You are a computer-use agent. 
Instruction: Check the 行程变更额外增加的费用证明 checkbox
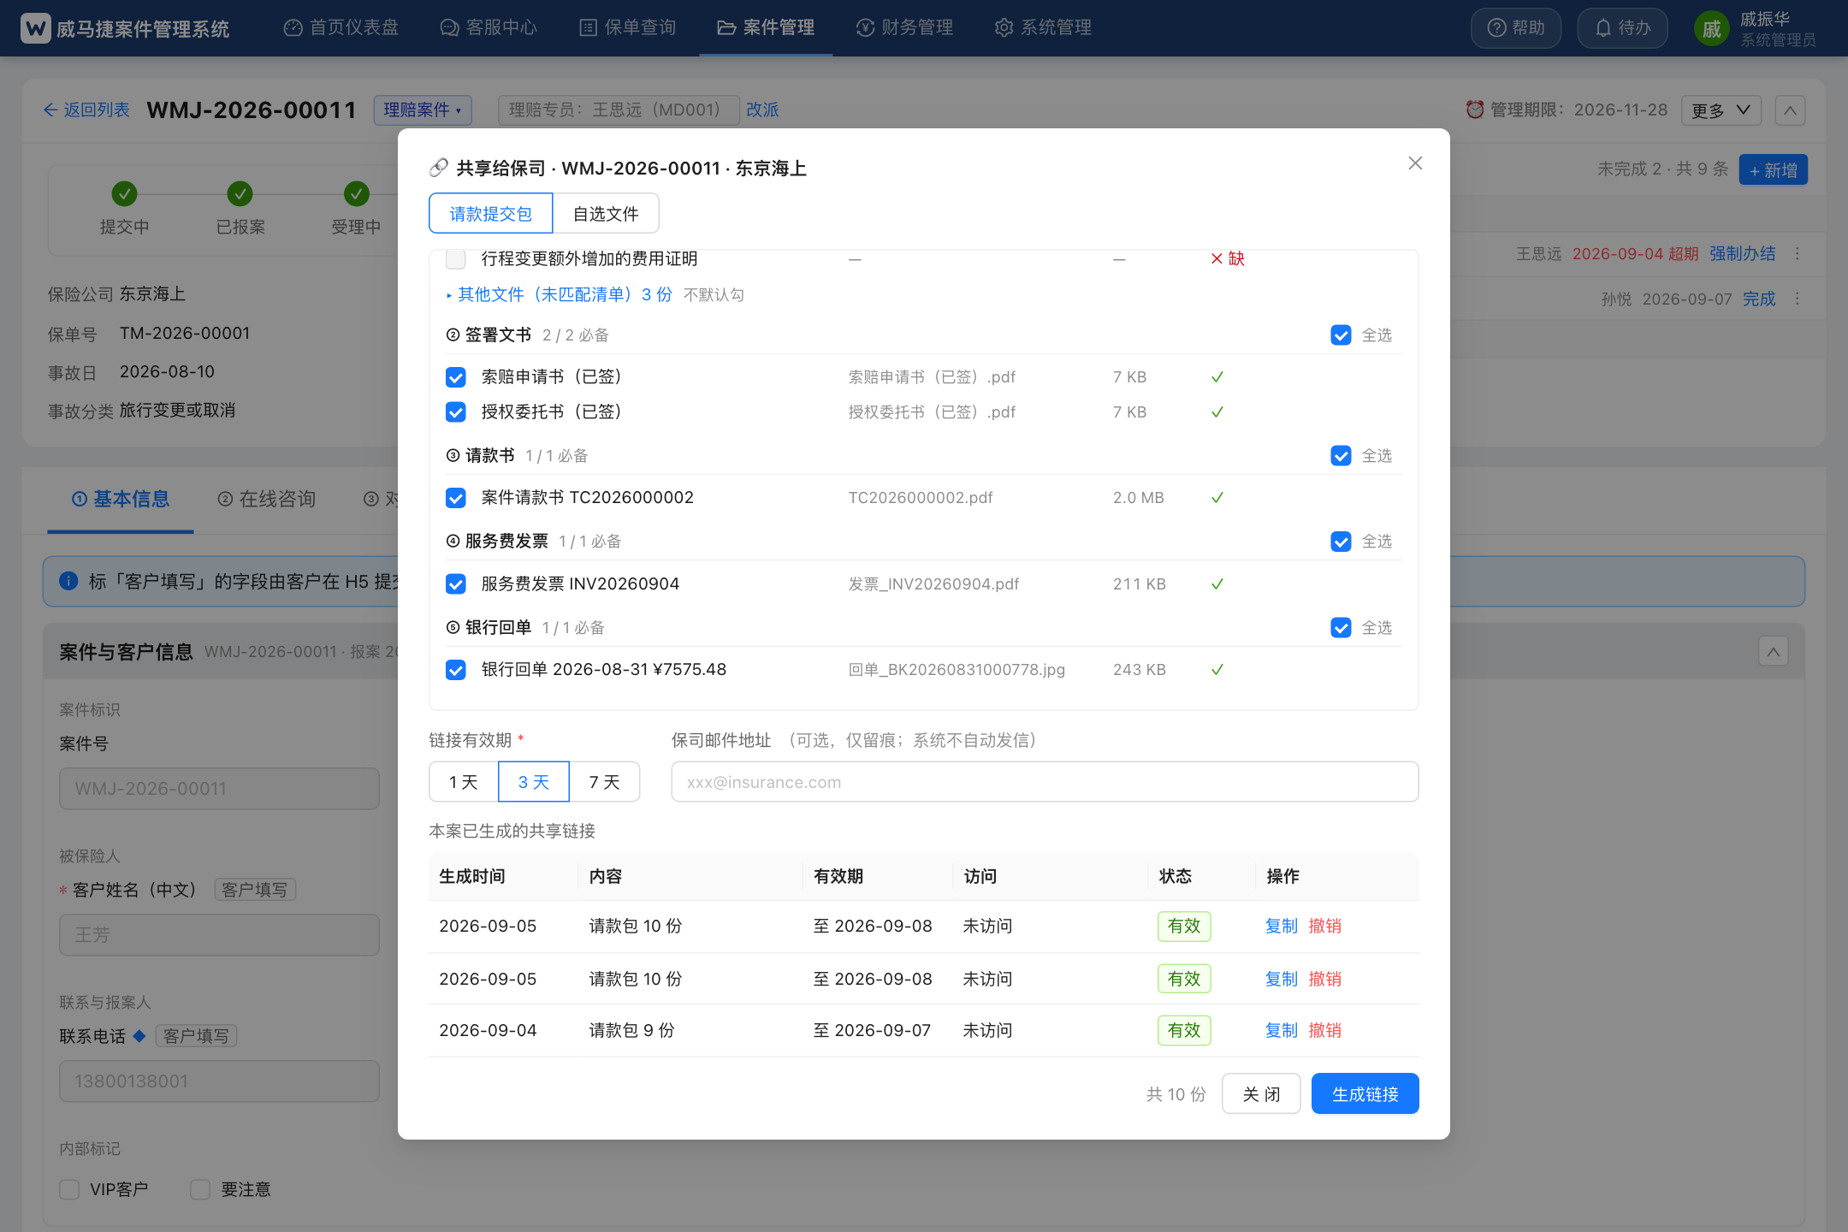click(456, 258)
